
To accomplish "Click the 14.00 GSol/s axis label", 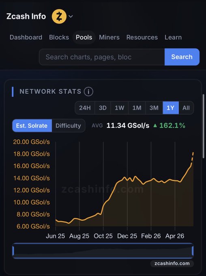I will pyautogui.click(x=32, y=178).
